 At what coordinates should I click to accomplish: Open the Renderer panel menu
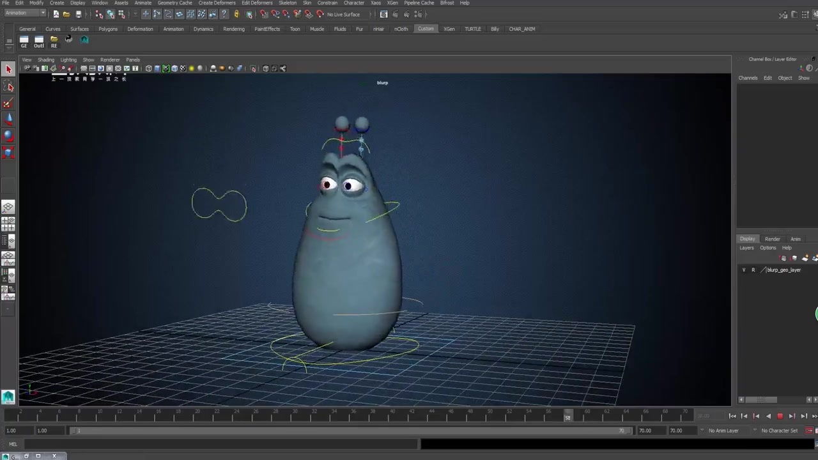[110, 60]
